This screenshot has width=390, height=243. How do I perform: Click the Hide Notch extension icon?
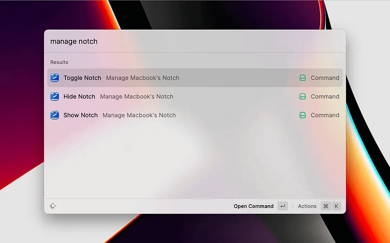click(54, 97)
